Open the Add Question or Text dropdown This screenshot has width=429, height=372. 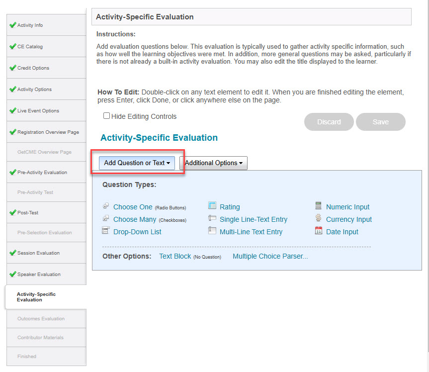pos(137,163)
